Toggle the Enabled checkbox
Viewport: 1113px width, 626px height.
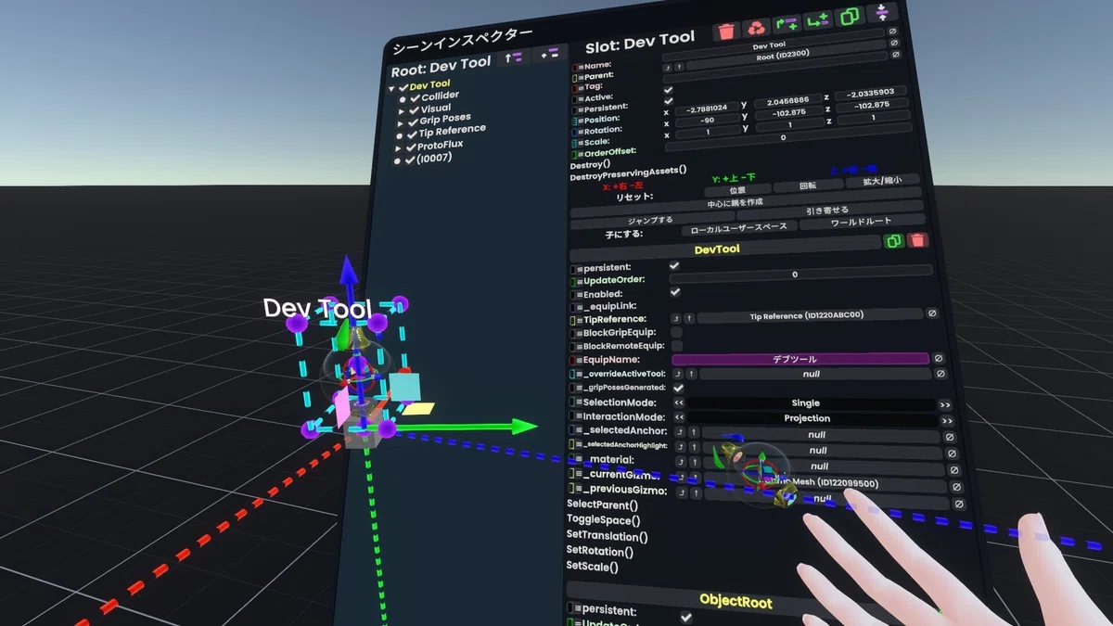point(675,291)
